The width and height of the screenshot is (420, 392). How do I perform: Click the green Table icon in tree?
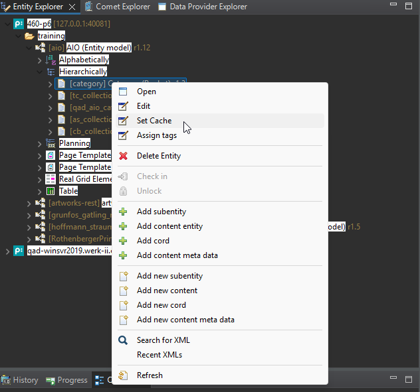pos(51,191)
